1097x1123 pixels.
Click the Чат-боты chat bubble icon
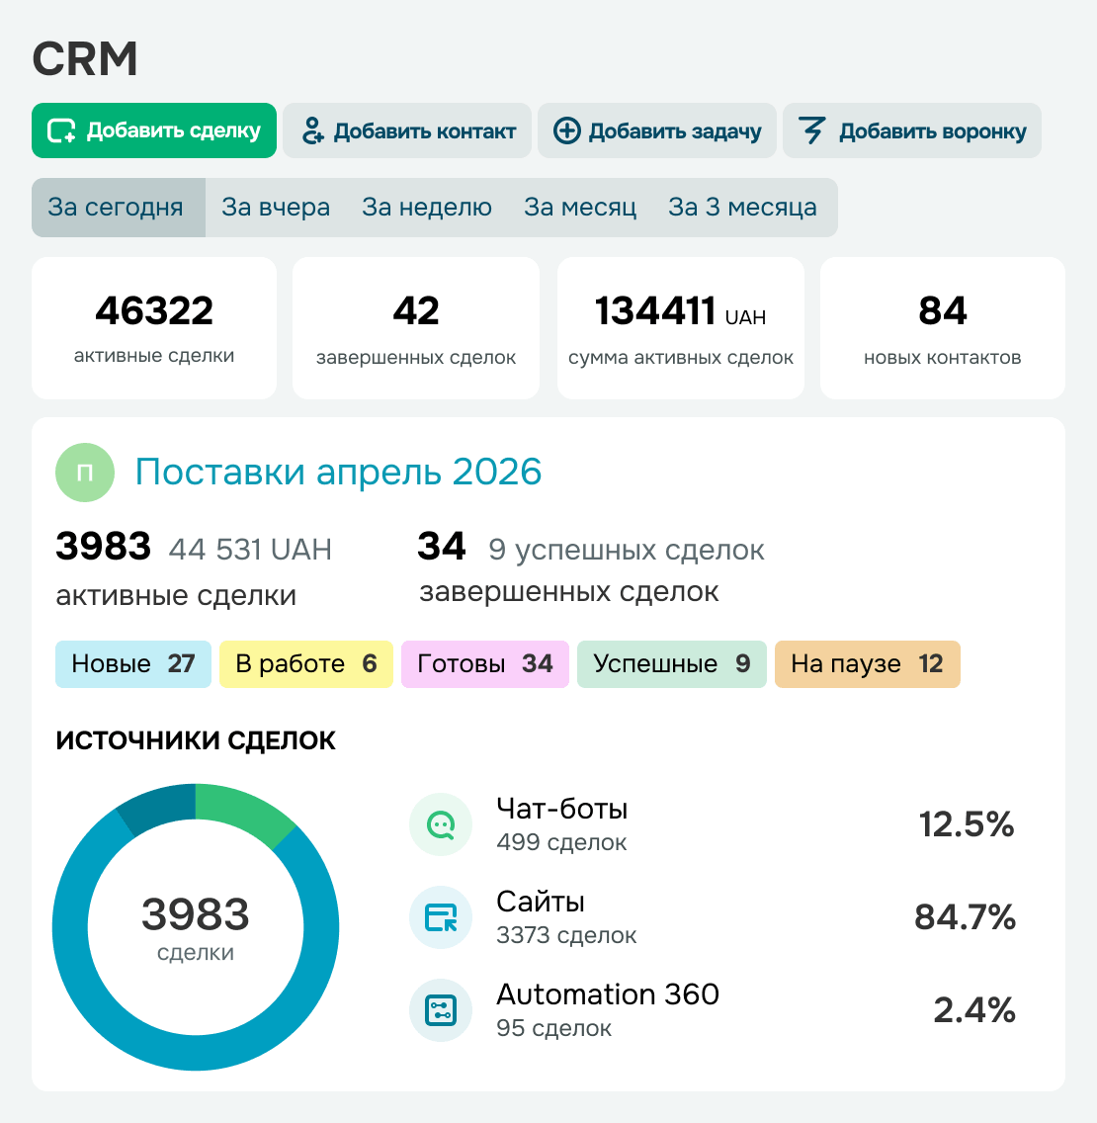[x=441, y=824]
